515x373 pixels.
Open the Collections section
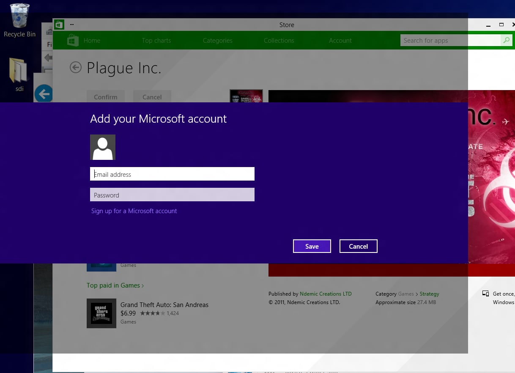(x=279, y=41)
